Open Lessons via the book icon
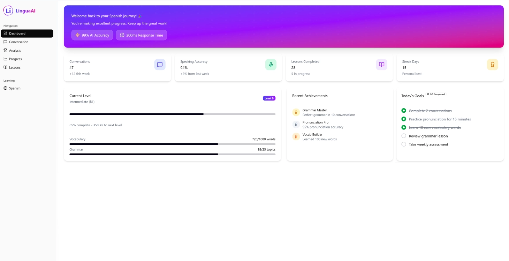This screenshot has height=261, width=509. tap(5, 67)
